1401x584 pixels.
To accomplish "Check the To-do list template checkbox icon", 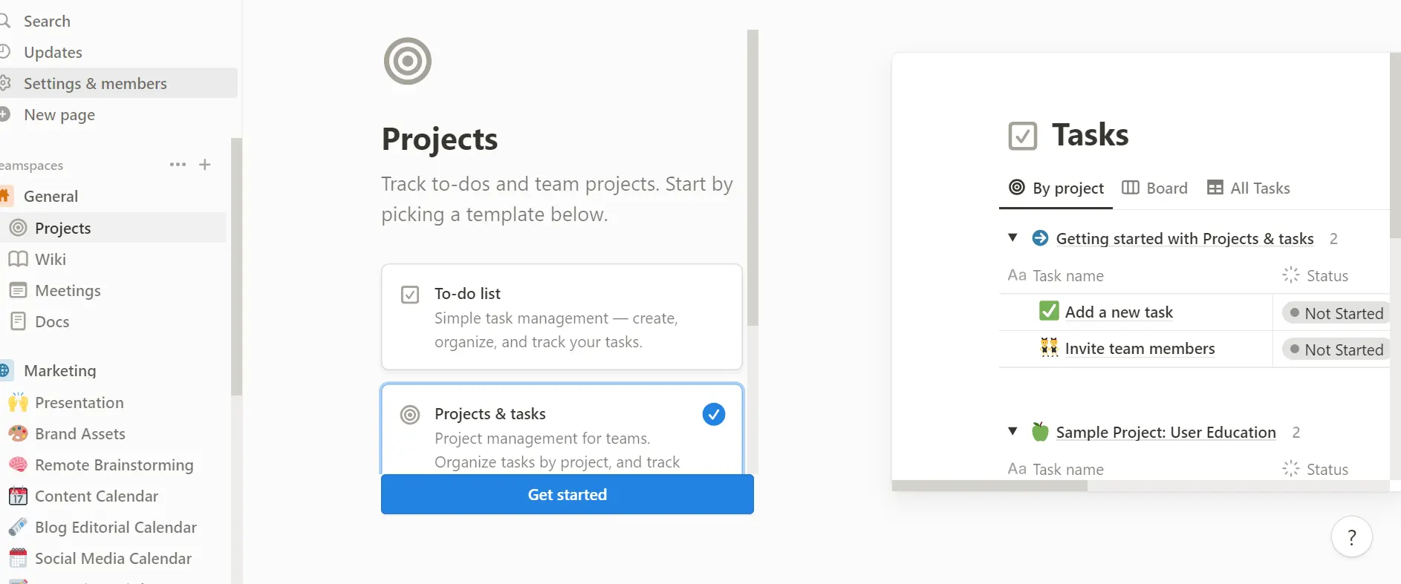I will pyautogui.click(x=410, y=295).
